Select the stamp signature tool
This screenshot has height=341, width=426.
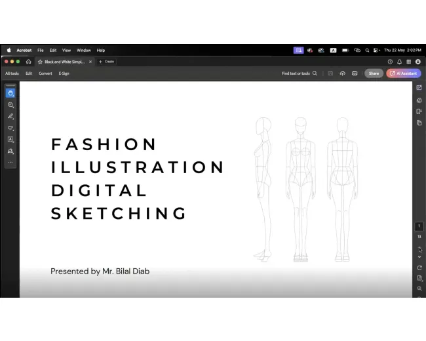pos(10,151)
